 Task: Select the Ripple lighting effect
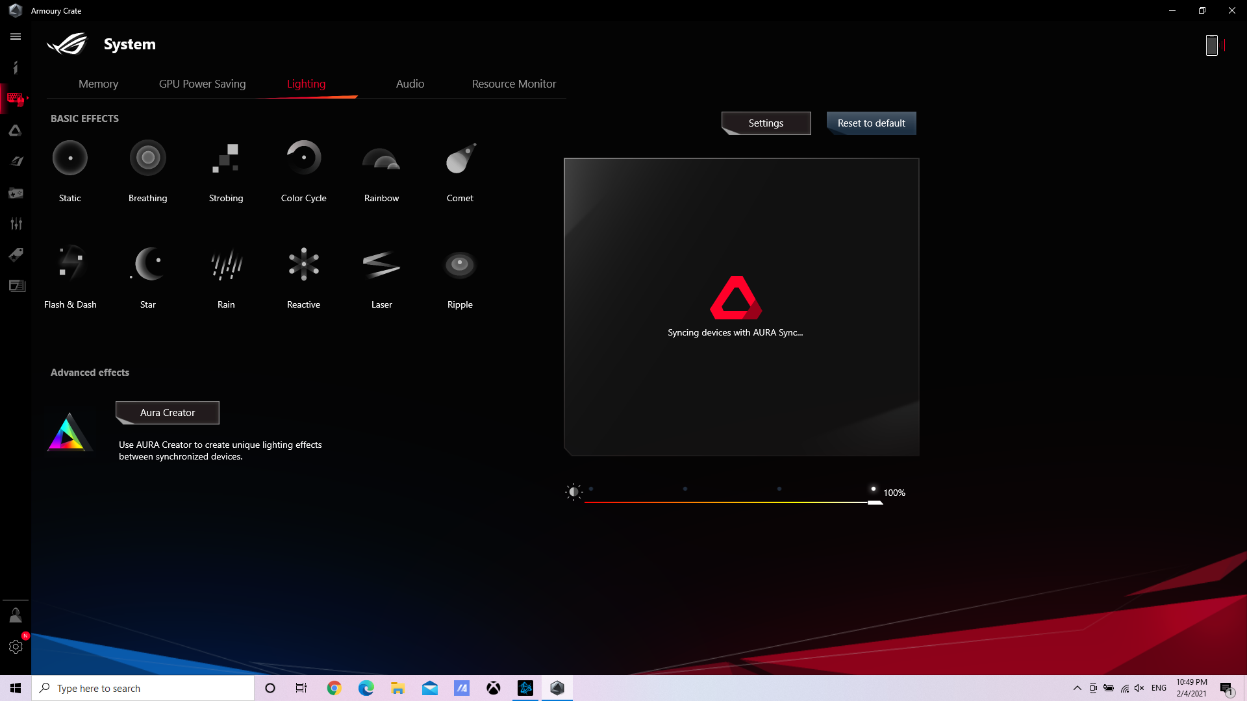(x=460, y=264)
